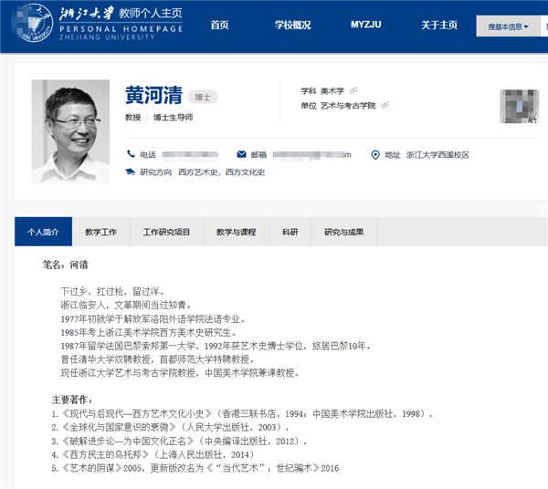The width and height of the screenshot is (548, 489).
Task: Click the professor's portrait photo
Action: tap(70, 131)
